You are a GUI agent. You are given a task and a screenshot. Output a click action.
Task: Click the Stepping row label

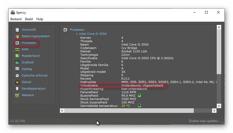87,75
